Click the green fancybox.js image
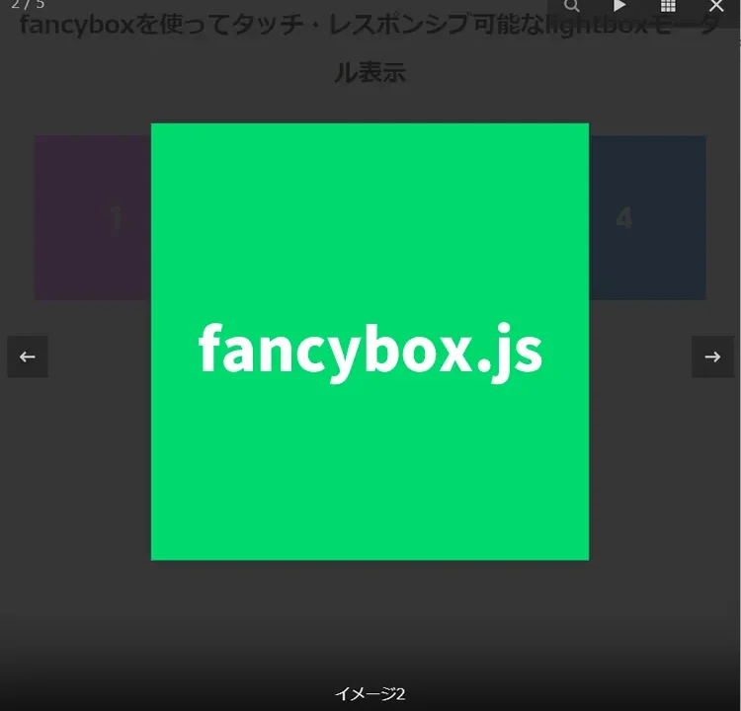This screenshot has height=711, width=741. click(x=370, y=342)
